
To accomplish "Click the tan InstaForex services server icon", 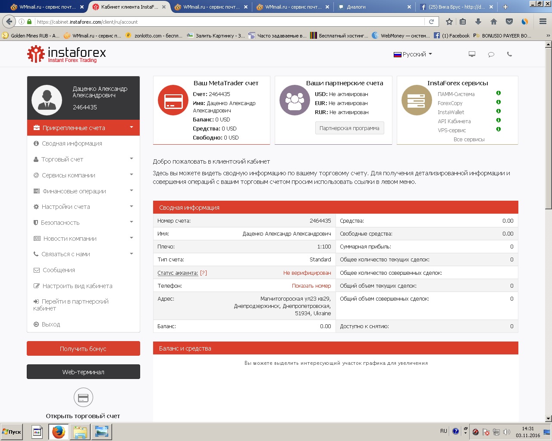I will point(416,101).
